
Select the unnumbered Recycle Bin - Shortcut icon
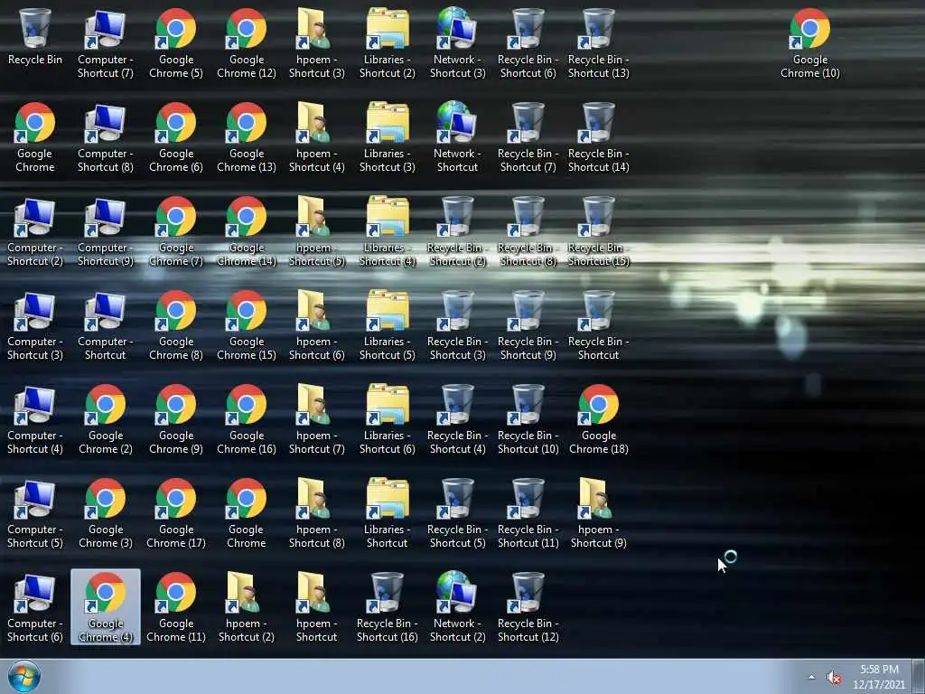[598, 324]
